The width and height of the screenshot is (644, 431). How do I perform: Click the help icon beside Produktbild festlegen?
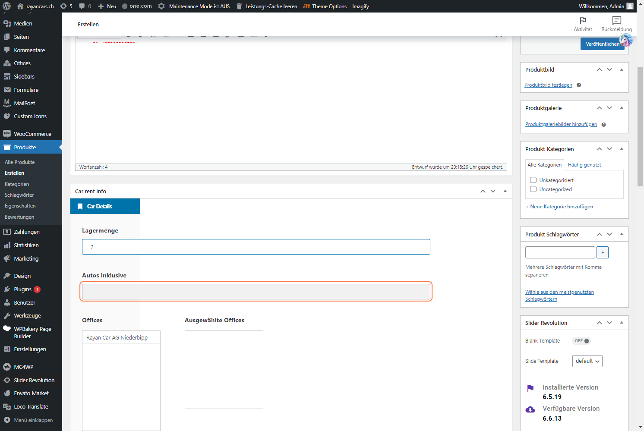click(x=579, y=85)
